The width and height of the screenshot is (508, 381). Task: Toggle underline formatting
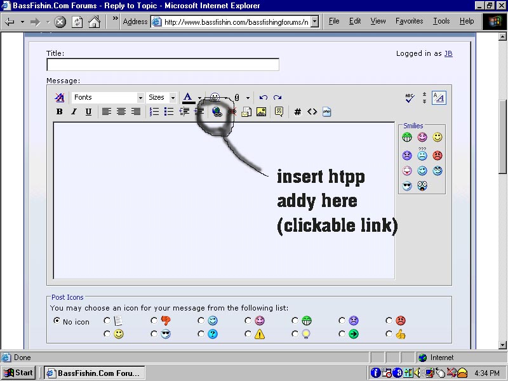[x=88, y=112]
